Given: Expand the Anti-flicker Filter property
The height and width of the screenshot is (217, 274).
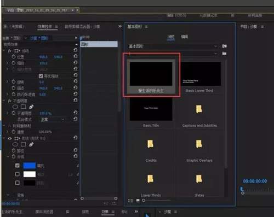Looking at the screenshot, I should [x=7, y=94].
